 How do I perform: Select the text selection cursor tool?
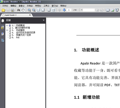coord(18,10)
